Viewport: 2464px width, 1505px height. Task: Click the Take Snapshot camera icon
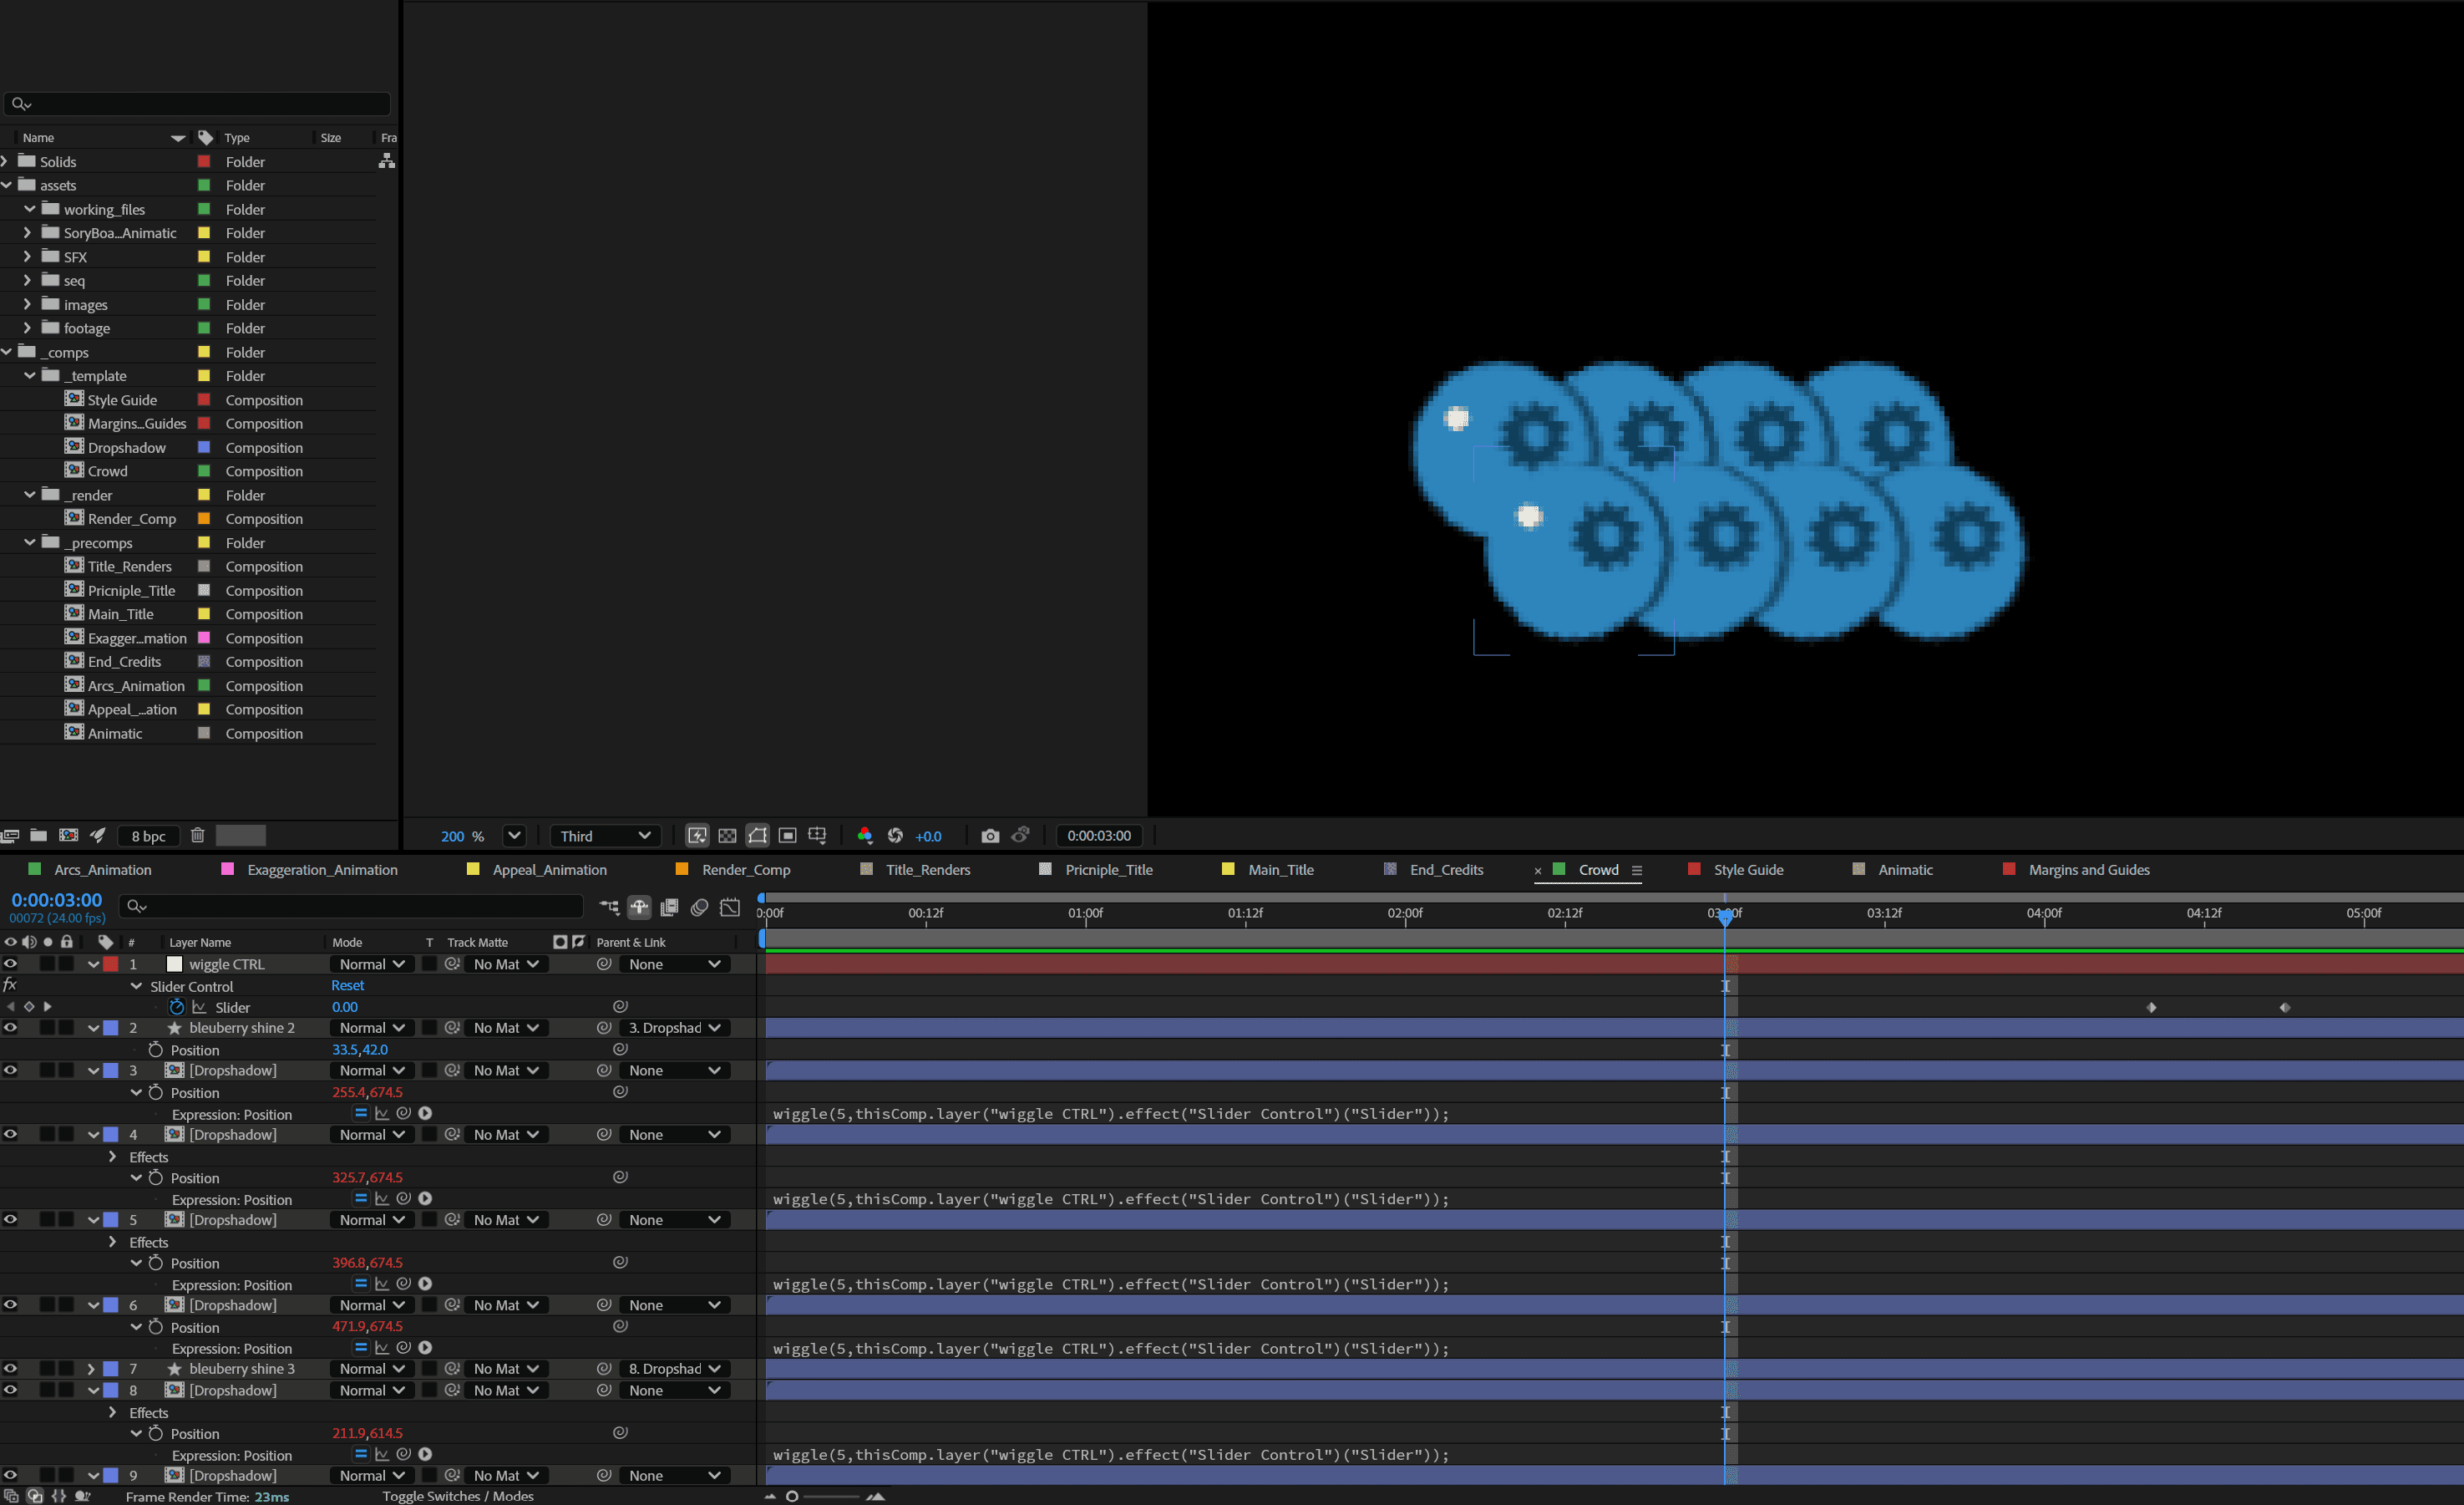click(x=990, y=836)
